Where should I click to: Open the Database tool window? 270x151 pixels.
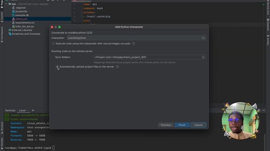pyautogui.click(x=268, y=25)
